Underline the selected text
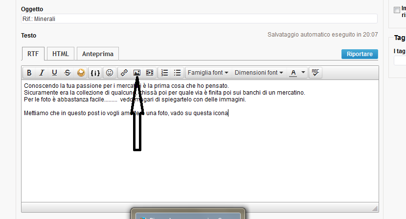 (x=54, y=73)
